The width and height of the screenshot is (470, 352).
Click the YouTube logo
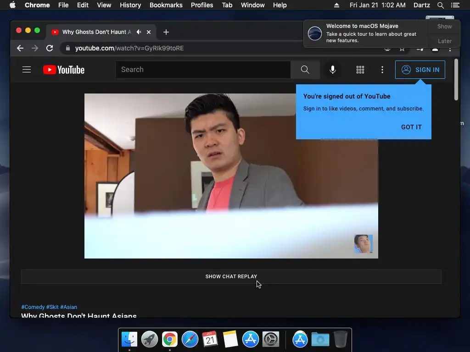(x=64, y=70)
